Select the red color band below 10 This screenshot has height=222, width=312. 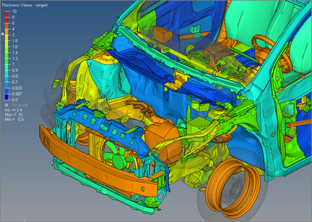pos(7,14)
